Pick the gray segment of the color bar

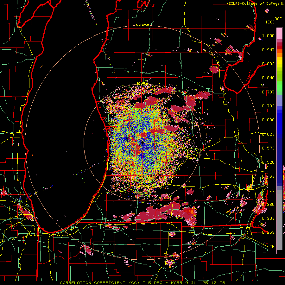pyautogui.click(x=280, y=220)
